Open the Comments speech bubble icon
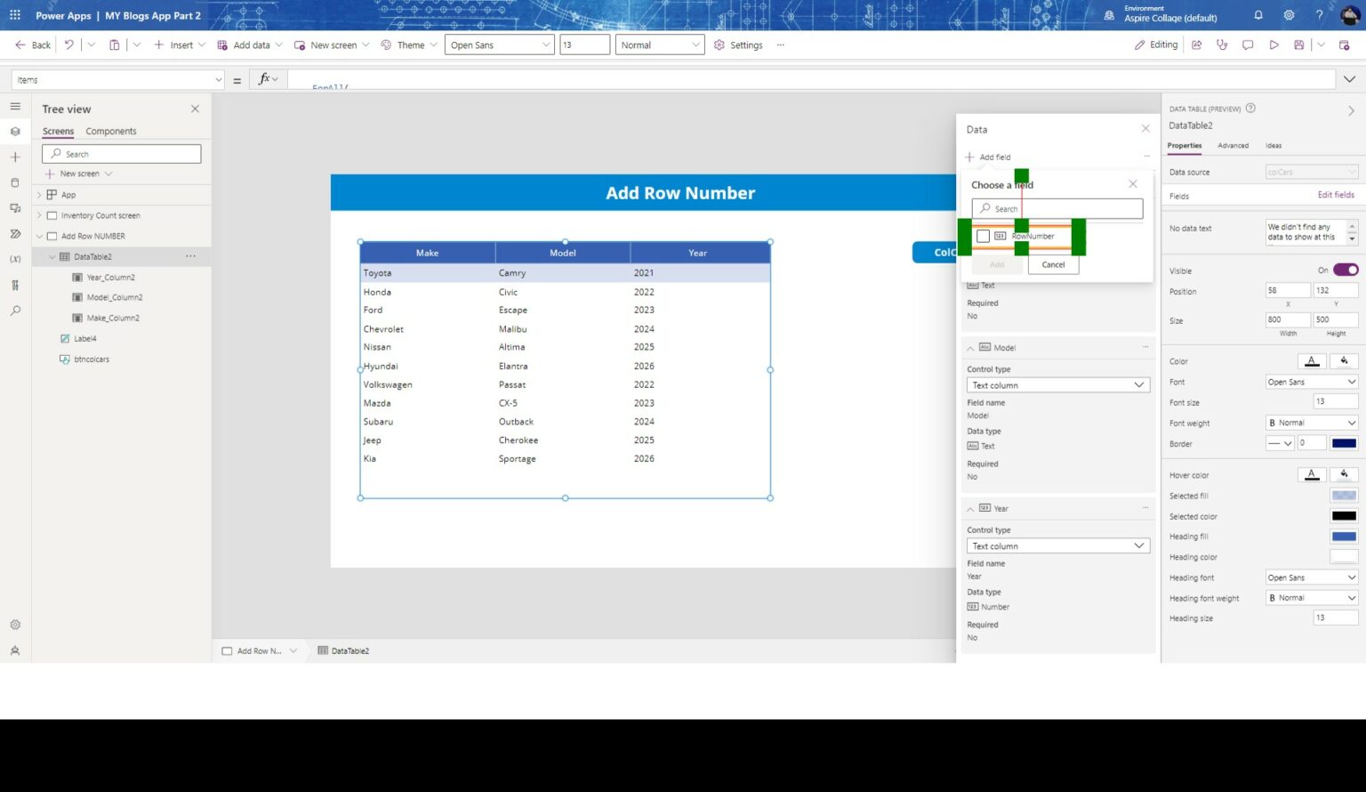The width and height of the screenshot is (1366, 792). click(1248, 44)
